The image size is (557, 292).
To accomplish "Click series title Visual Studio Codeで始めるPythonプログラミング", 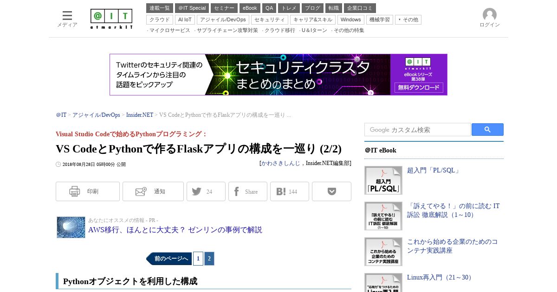I will click(131, 134).
